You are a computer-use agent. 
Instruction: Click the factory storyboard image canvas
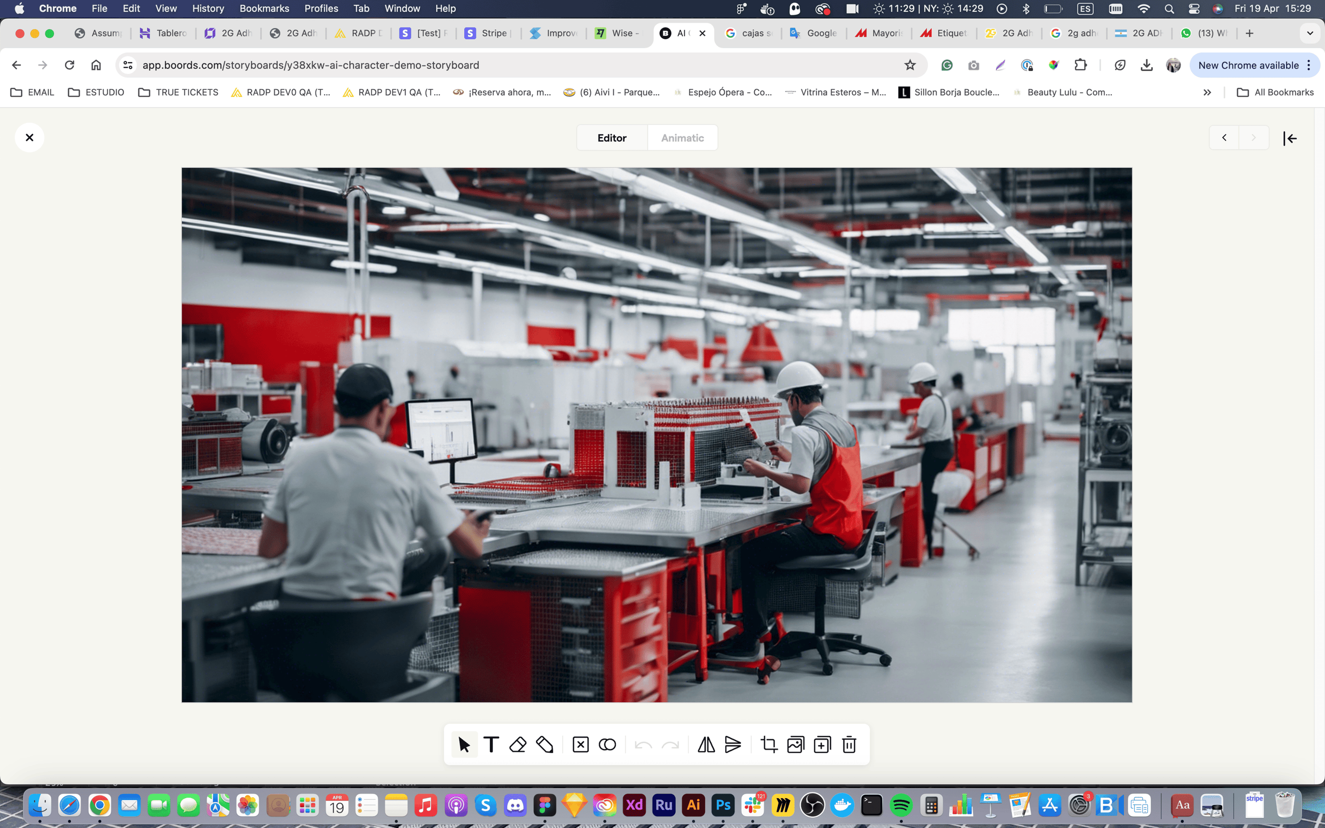click(656, 435)
